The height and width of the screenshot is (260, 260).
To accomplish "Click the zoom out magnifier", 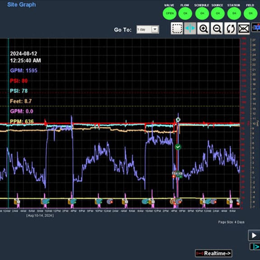I will point(217,28).
